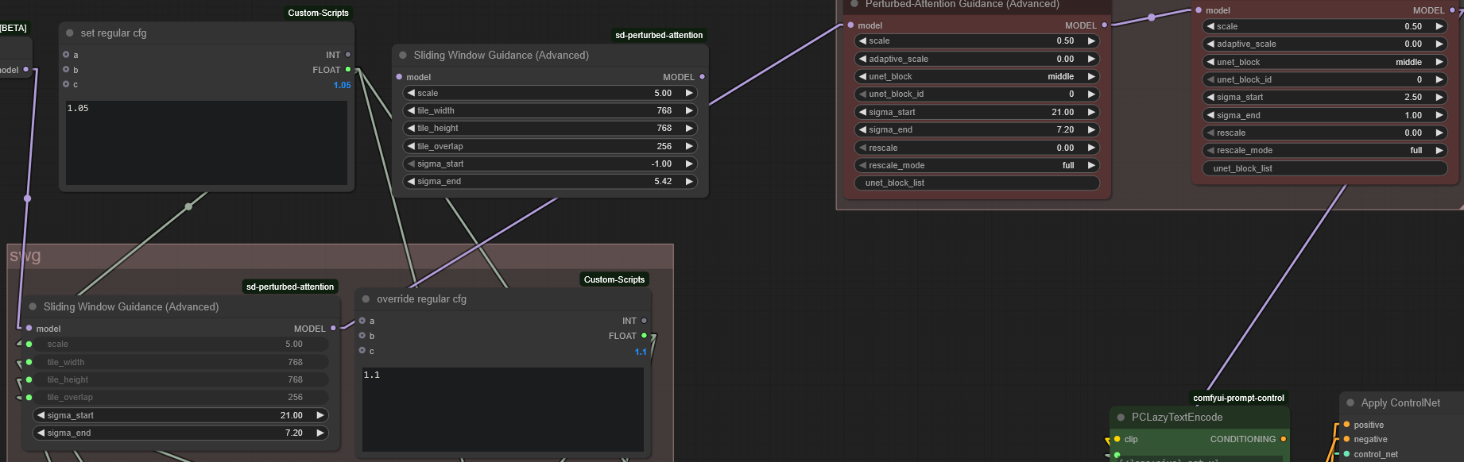Screen dimensions: 1464x462
Task: Click the scale input socket in swg Sliding Window node
Action: [x=29, y=344]
